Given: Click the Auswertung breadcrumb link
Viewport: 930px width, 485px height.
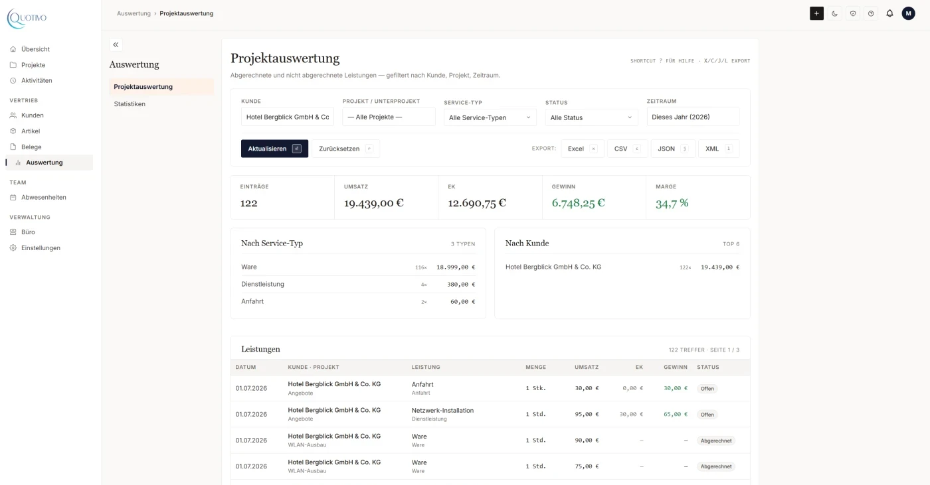Looking at the screenshot, I should click(x=134, y=13).
